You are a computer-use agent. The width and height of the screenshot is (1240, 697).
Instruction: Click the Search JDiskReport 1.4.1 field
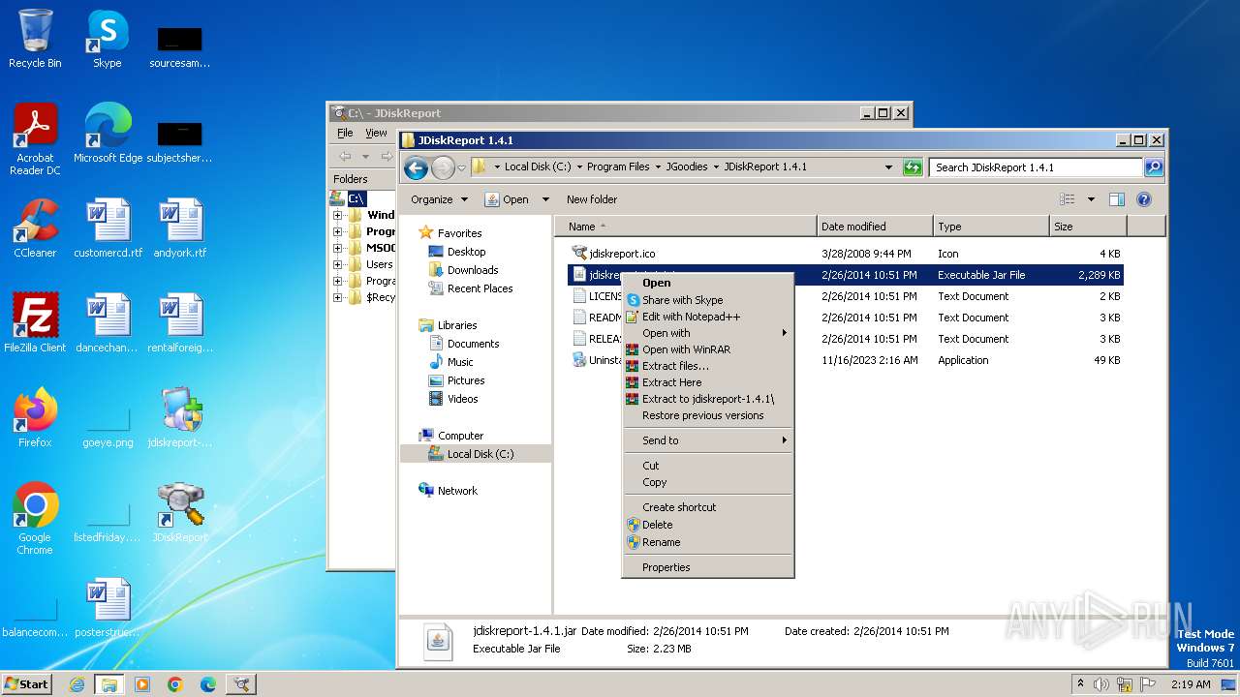point(1036,167)
